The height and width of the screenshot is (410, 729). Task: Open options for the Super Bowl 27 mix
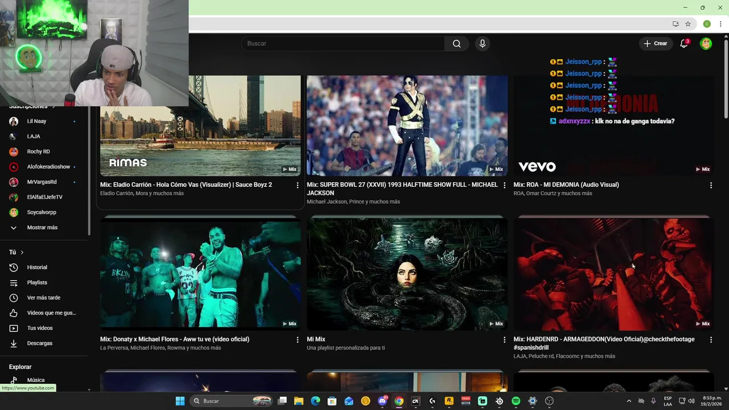(504, 185)
